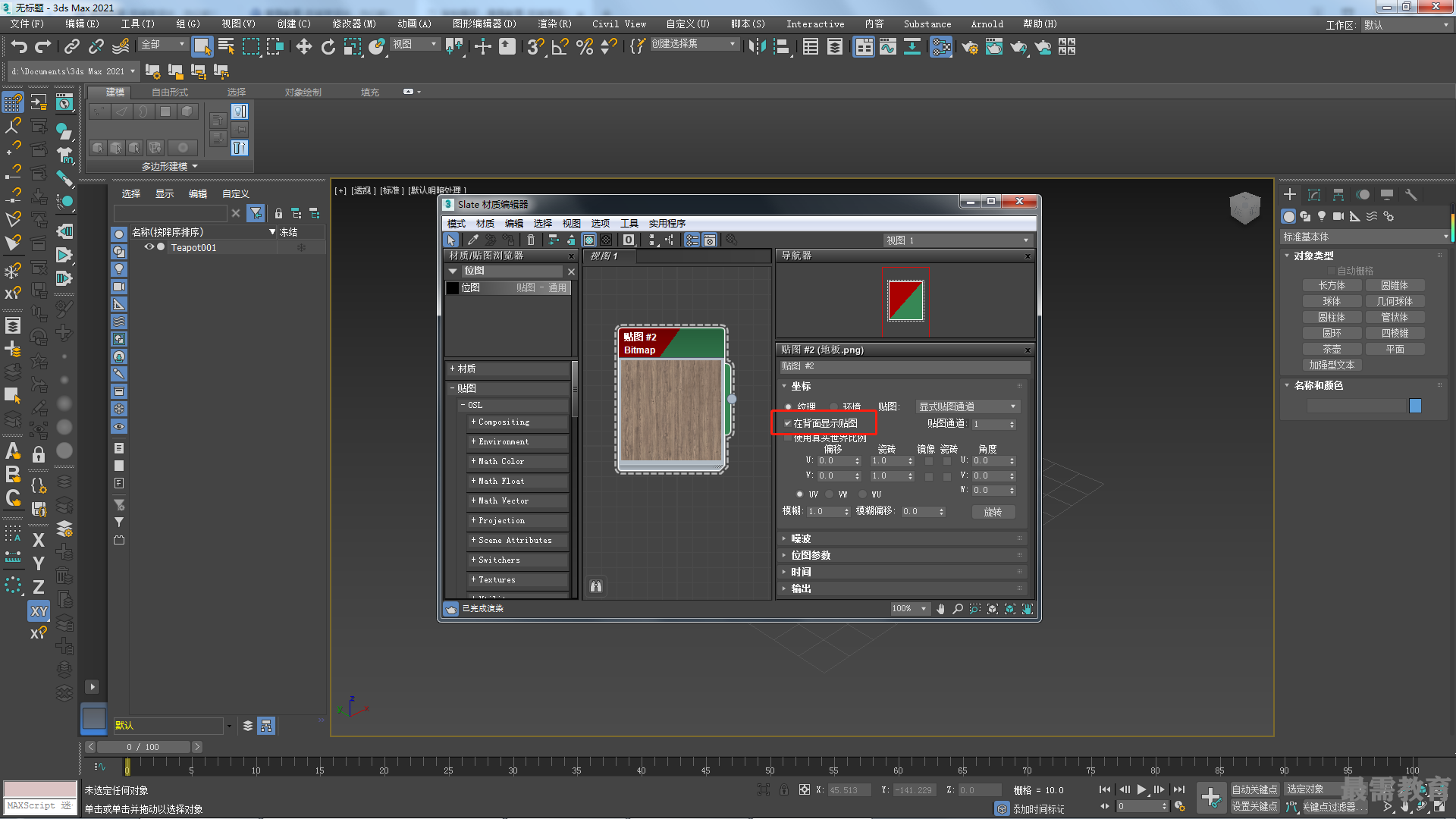The height and width of the screenshot is (819, 1456).
Task: Open the Utilities panel wrench tab
Action: [1410, 195]
